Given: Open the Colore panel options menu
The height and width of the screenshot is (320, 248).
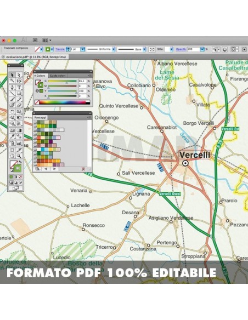Looking at the screenshot, I should [x=90, y=76].
